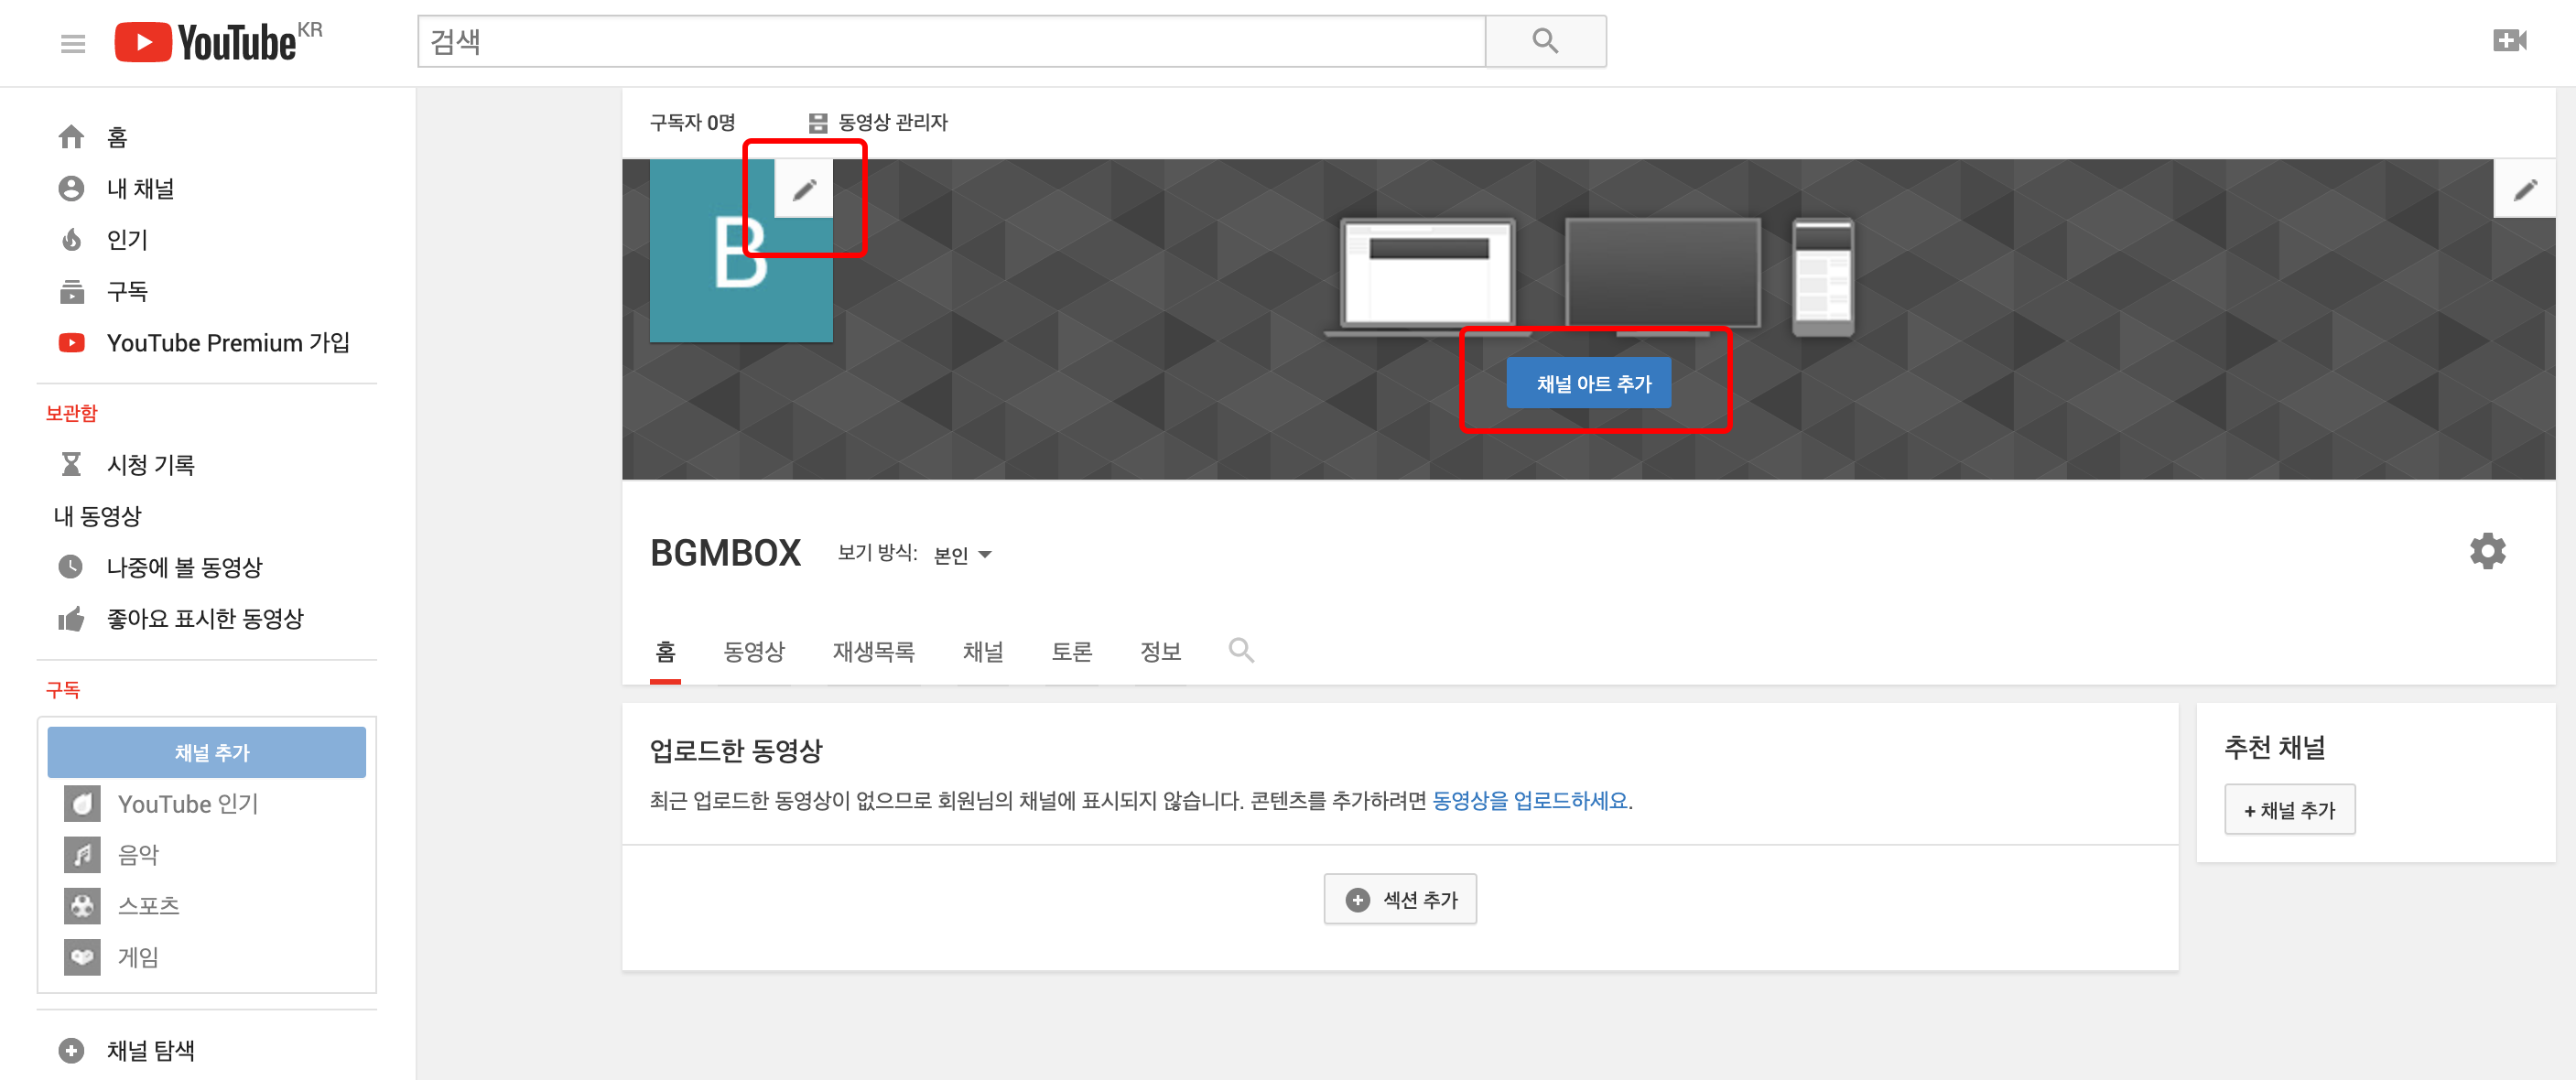Open 인기 in sidebar
2576x1080 pixels.
pyautogui.click(x=127, y=240)
